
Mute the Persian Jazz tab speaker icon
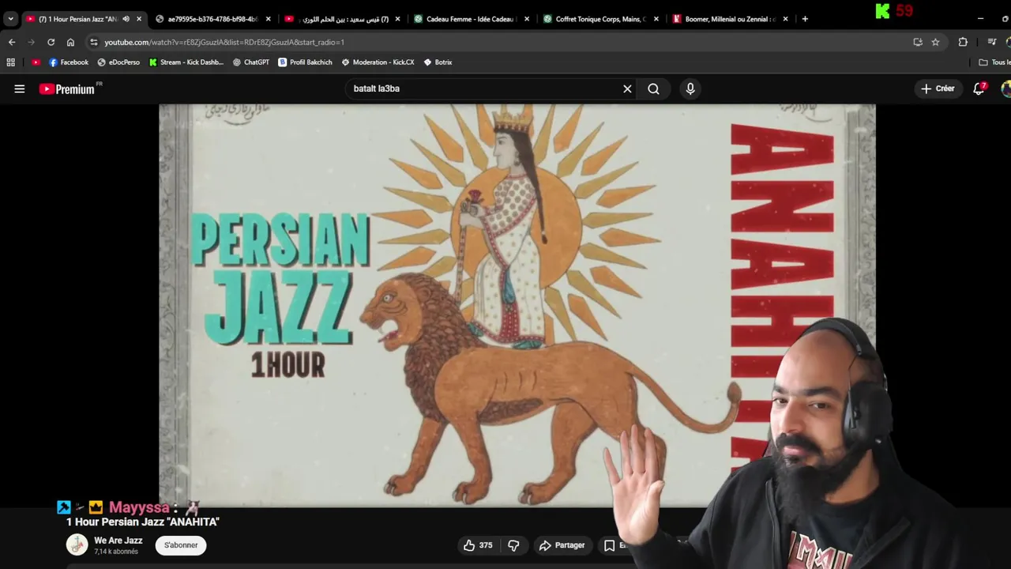(126, 19)
